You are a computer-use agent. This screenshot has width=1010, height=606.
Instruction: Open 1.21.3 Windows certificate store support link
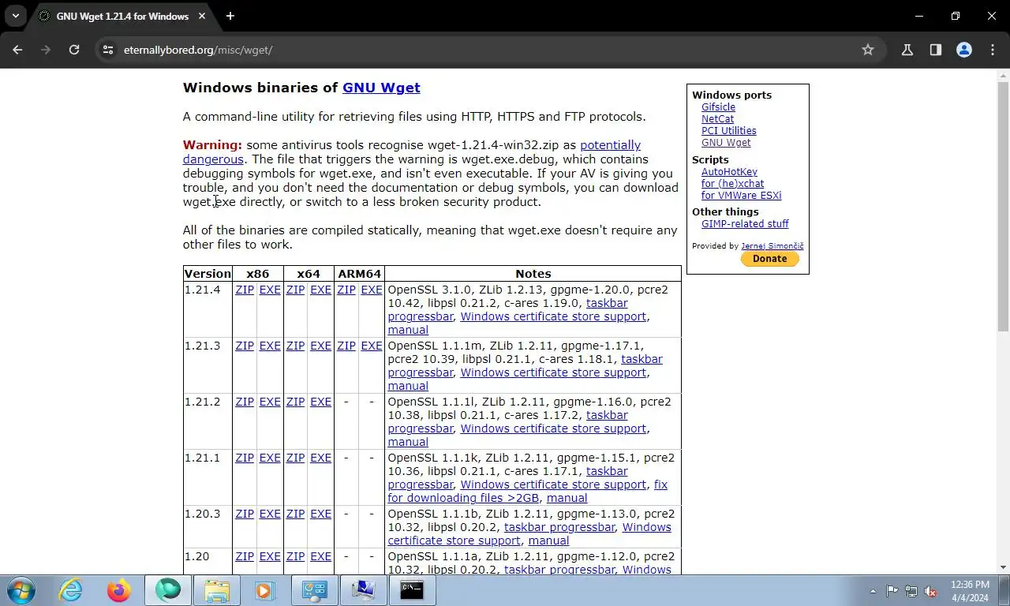click(553, 372)
